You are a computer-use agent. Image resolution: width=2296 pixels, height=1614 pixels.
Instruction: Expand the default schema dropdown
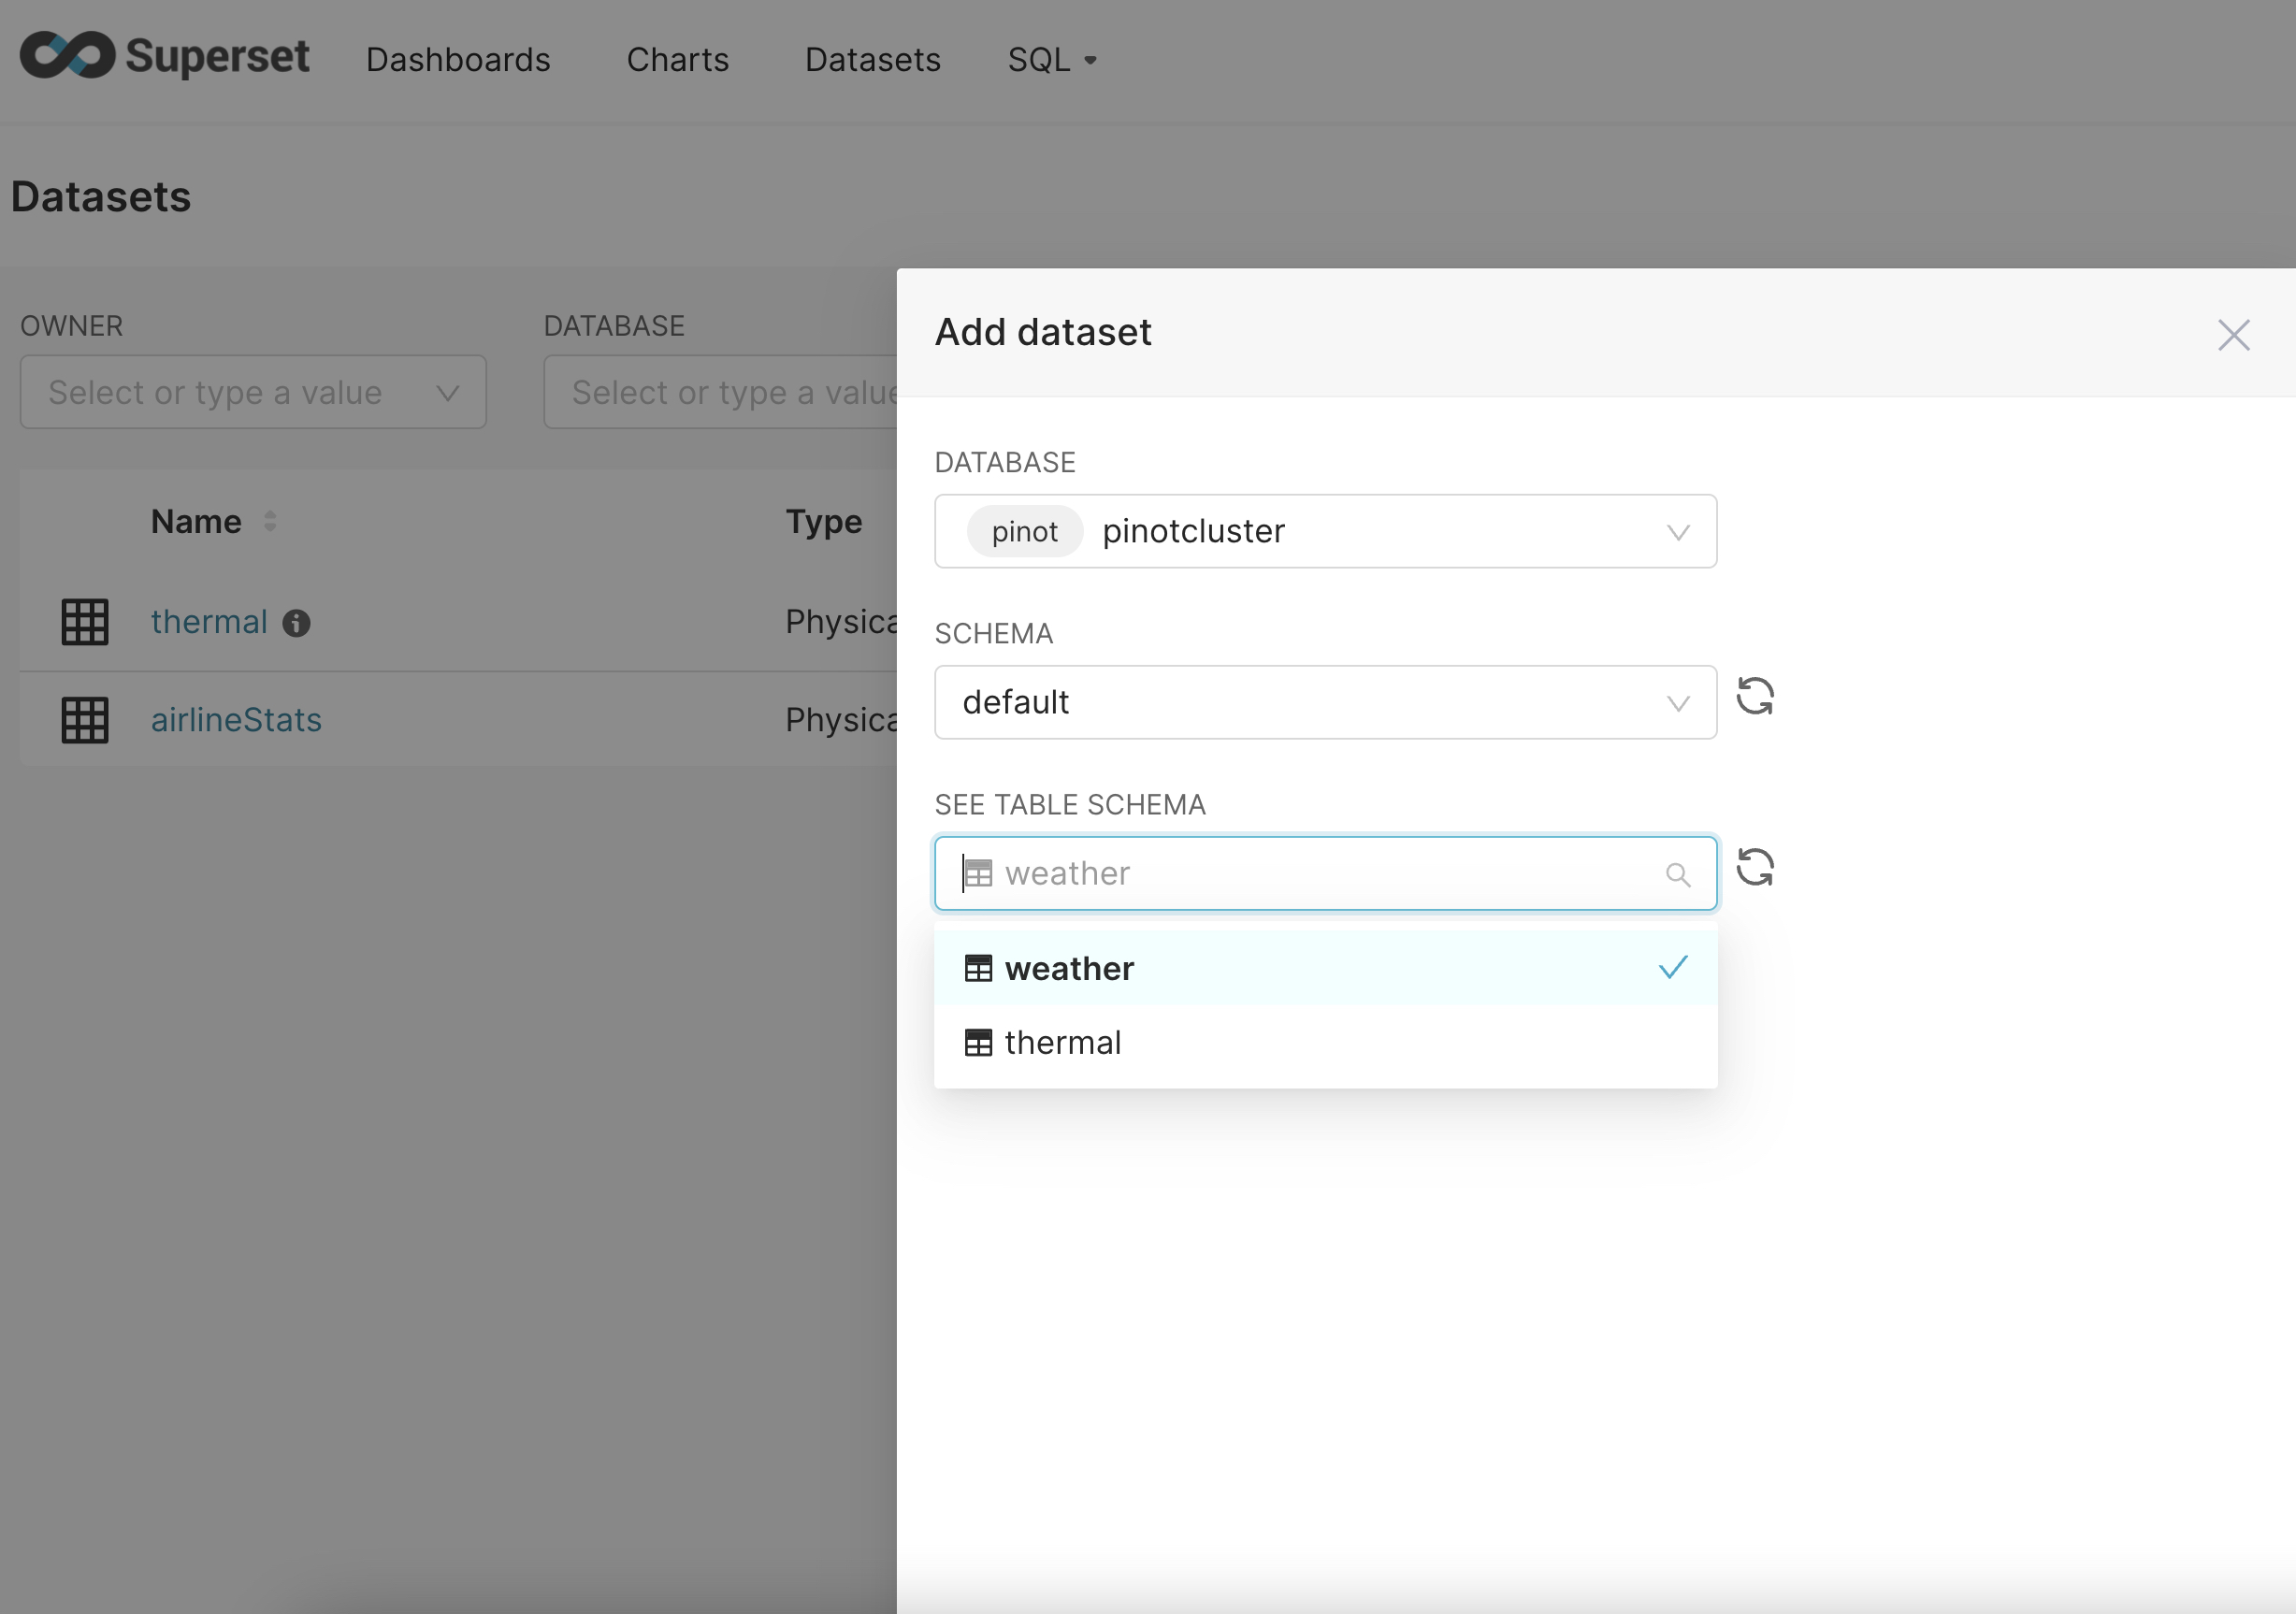click(1324, 702)
